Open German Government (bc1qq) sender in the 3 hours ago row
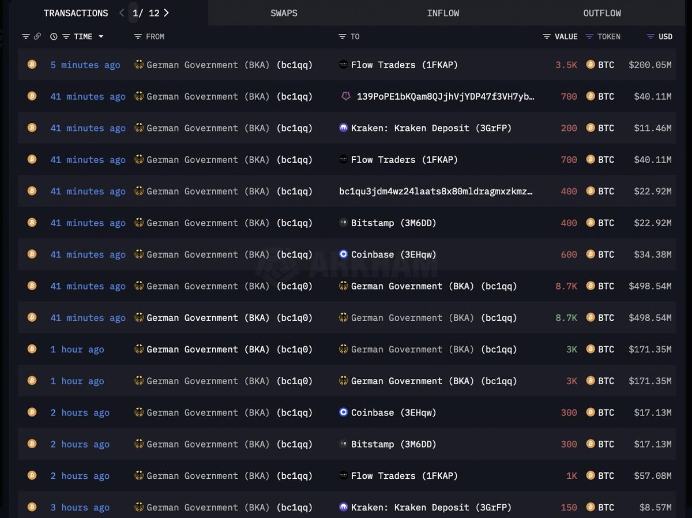692x518 pixels. (230, 507)
